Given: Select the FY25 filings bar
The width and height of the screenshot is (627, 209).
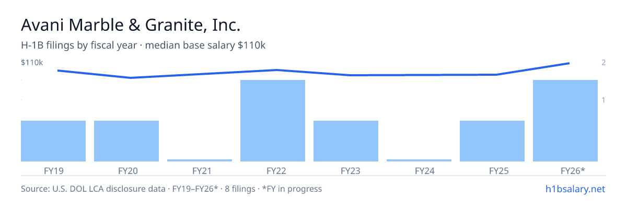Looking at the screenshot, I should [492, 141].
